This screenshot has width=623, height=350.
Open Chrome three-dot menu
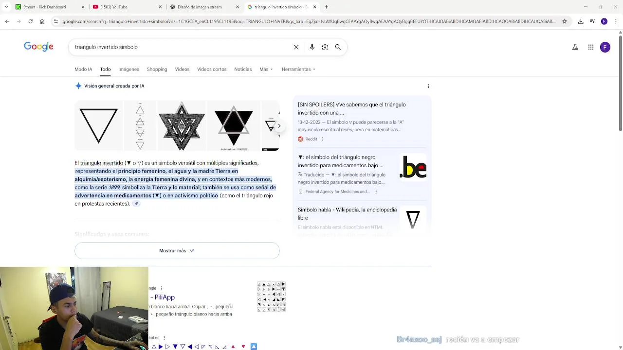coord(616,21)
